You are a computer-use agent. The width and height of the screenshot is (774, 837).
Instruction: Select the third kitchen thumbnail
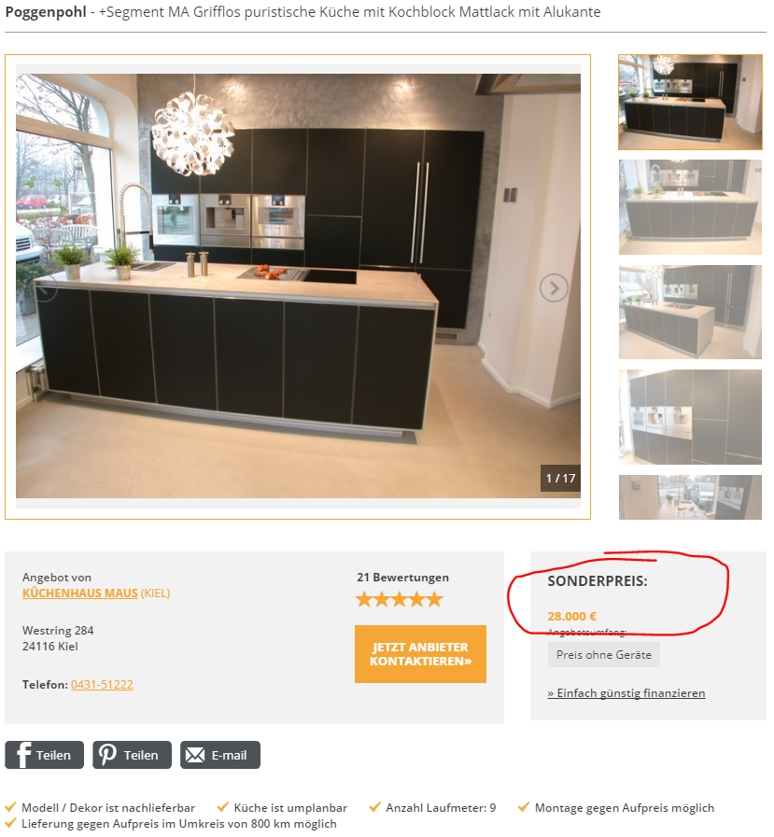click(x=690, y=312)
